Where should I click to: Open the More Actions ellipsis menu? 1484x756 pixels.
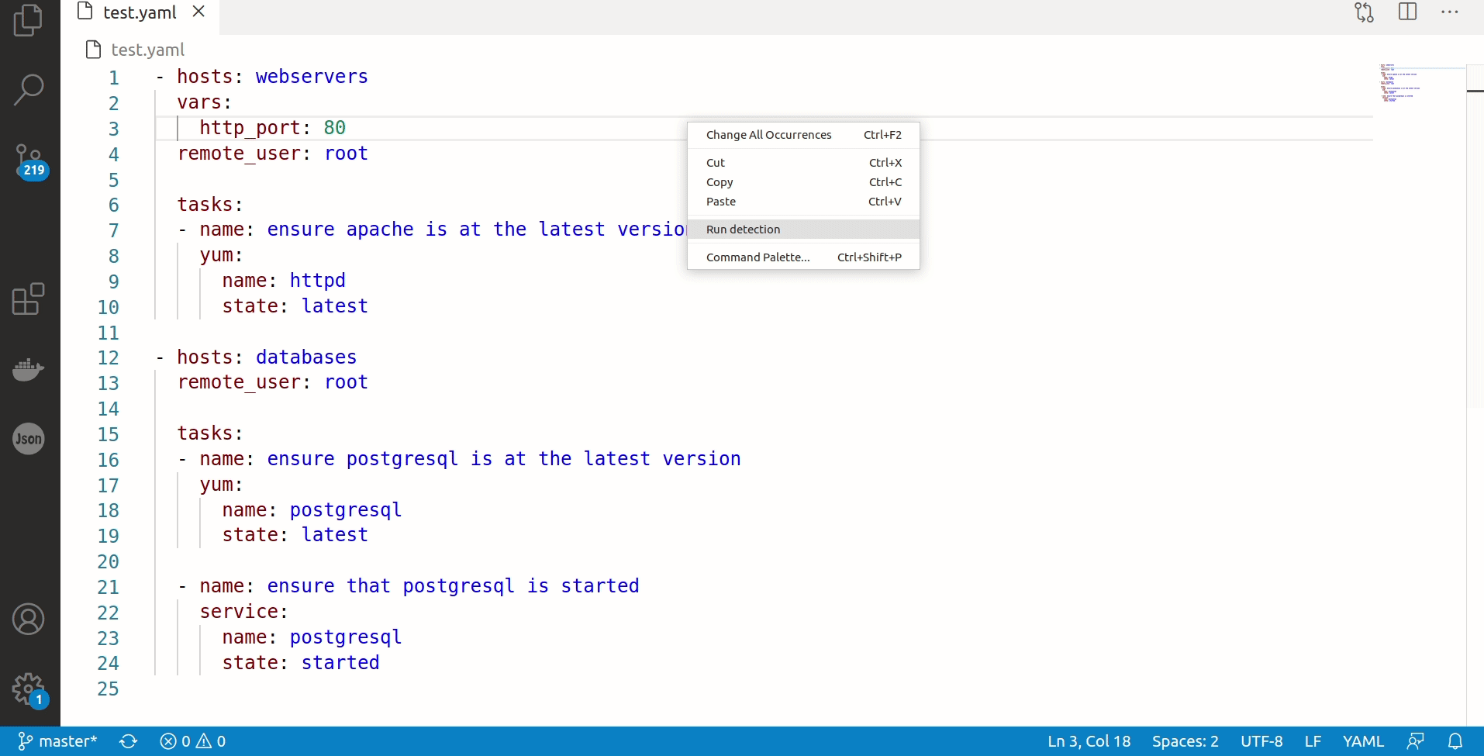pyautogui.click(x=1450, y=12)
